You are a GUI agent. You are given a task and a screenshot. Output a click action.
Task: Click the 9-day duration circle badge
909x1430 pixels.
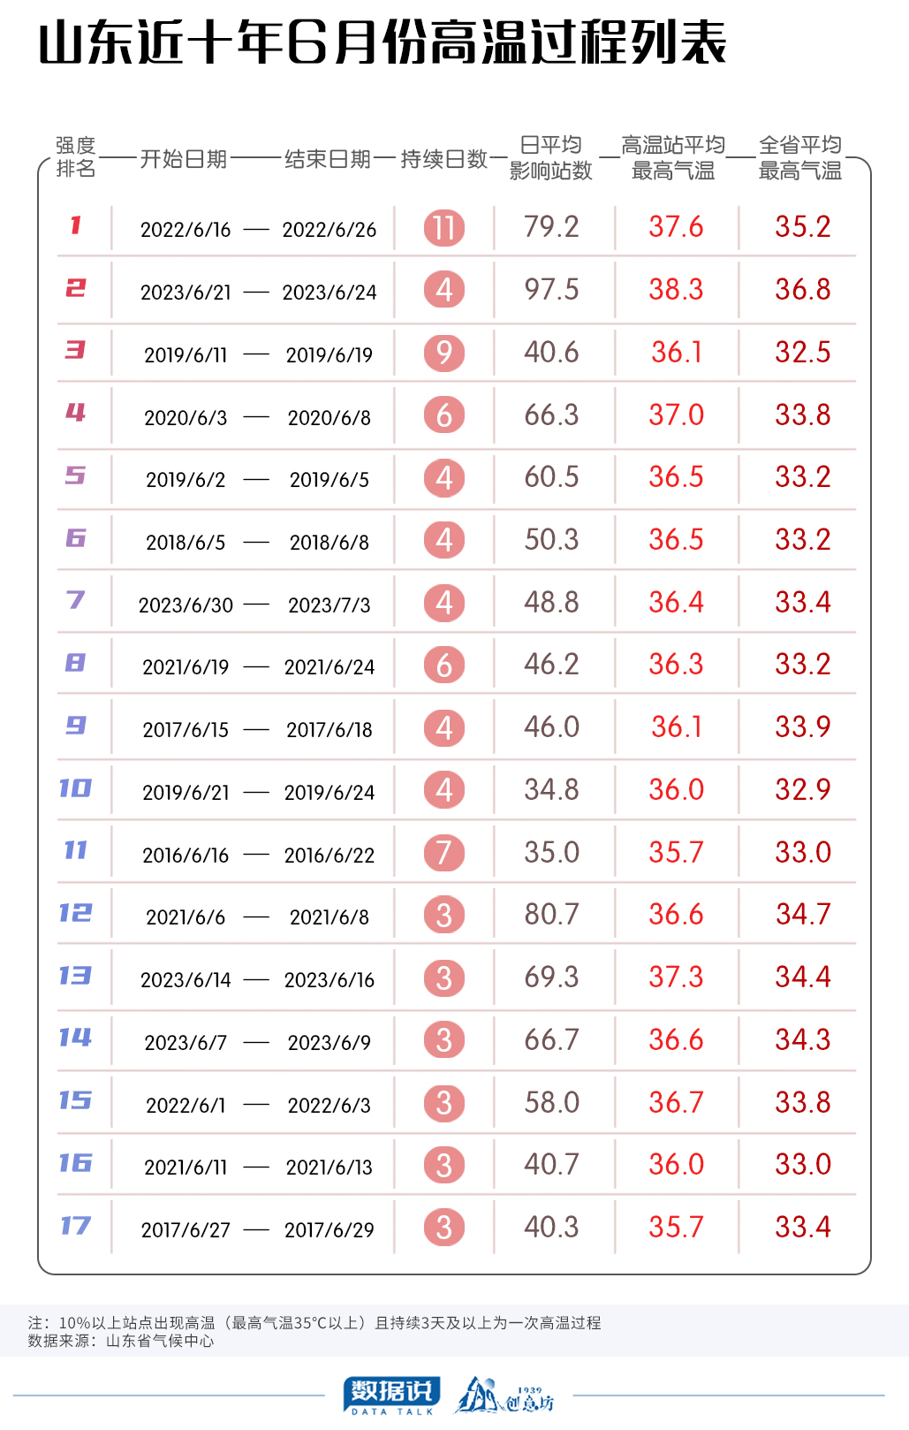tap(444, 354)
